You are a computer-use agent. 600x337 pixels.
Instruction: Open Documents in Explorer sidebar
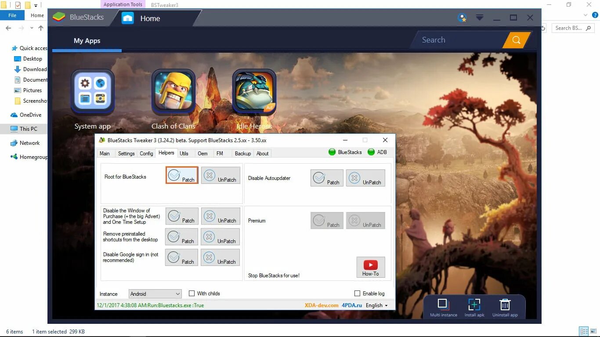pos(31,80)
